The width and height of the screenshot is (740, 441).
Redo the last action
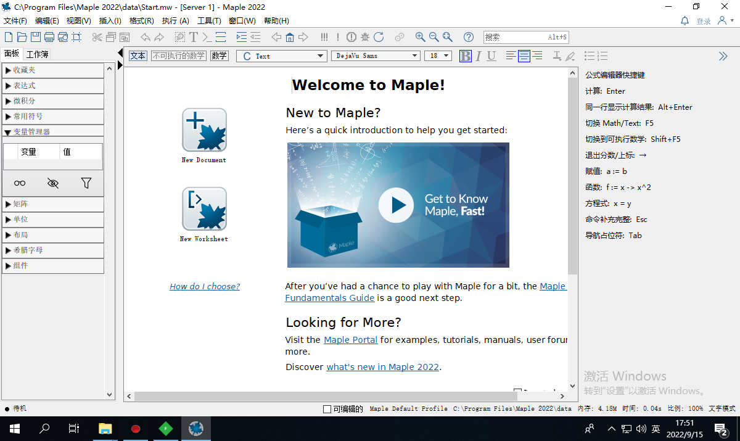pyautogui.click(x=159, y=37)
